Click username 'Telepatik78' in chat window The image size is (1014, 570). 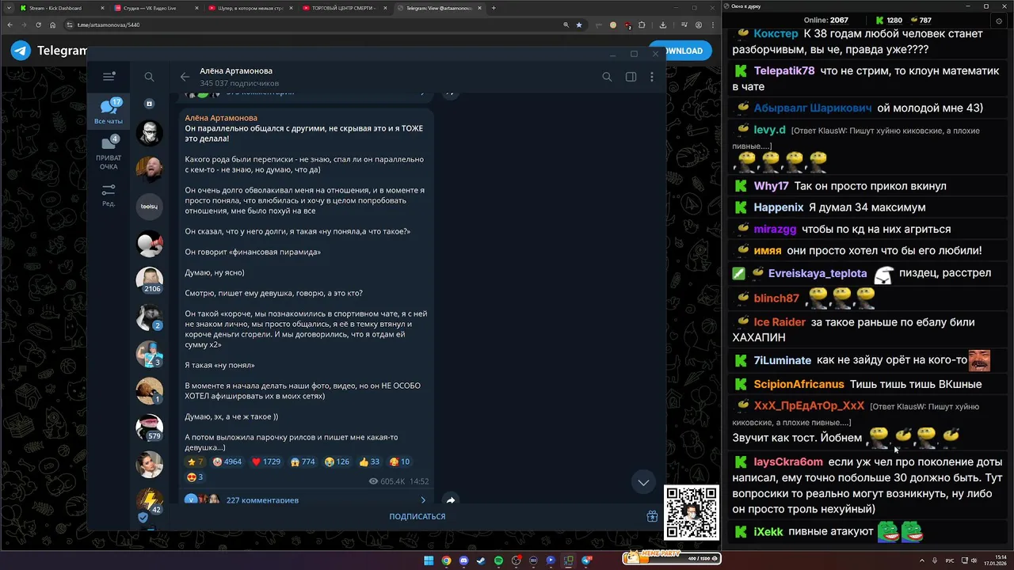point(784,70)
